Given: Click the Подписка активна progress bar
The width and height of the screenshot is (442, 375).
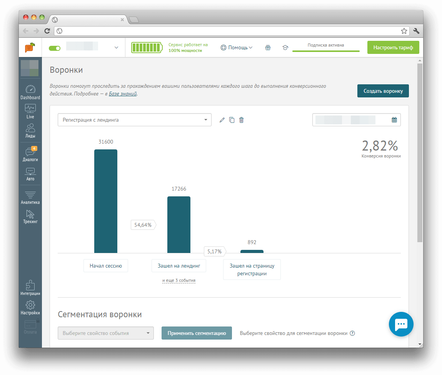Looking at the screenshot, I should [326, 51].
